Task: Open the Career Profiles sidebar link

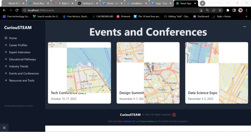Action: 18,45
